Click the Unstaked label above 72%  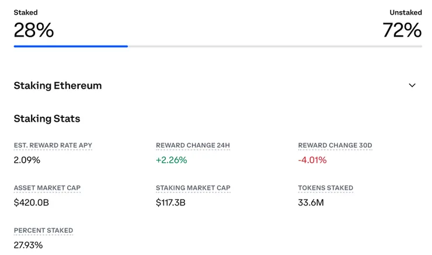click(x=406, y=12)
